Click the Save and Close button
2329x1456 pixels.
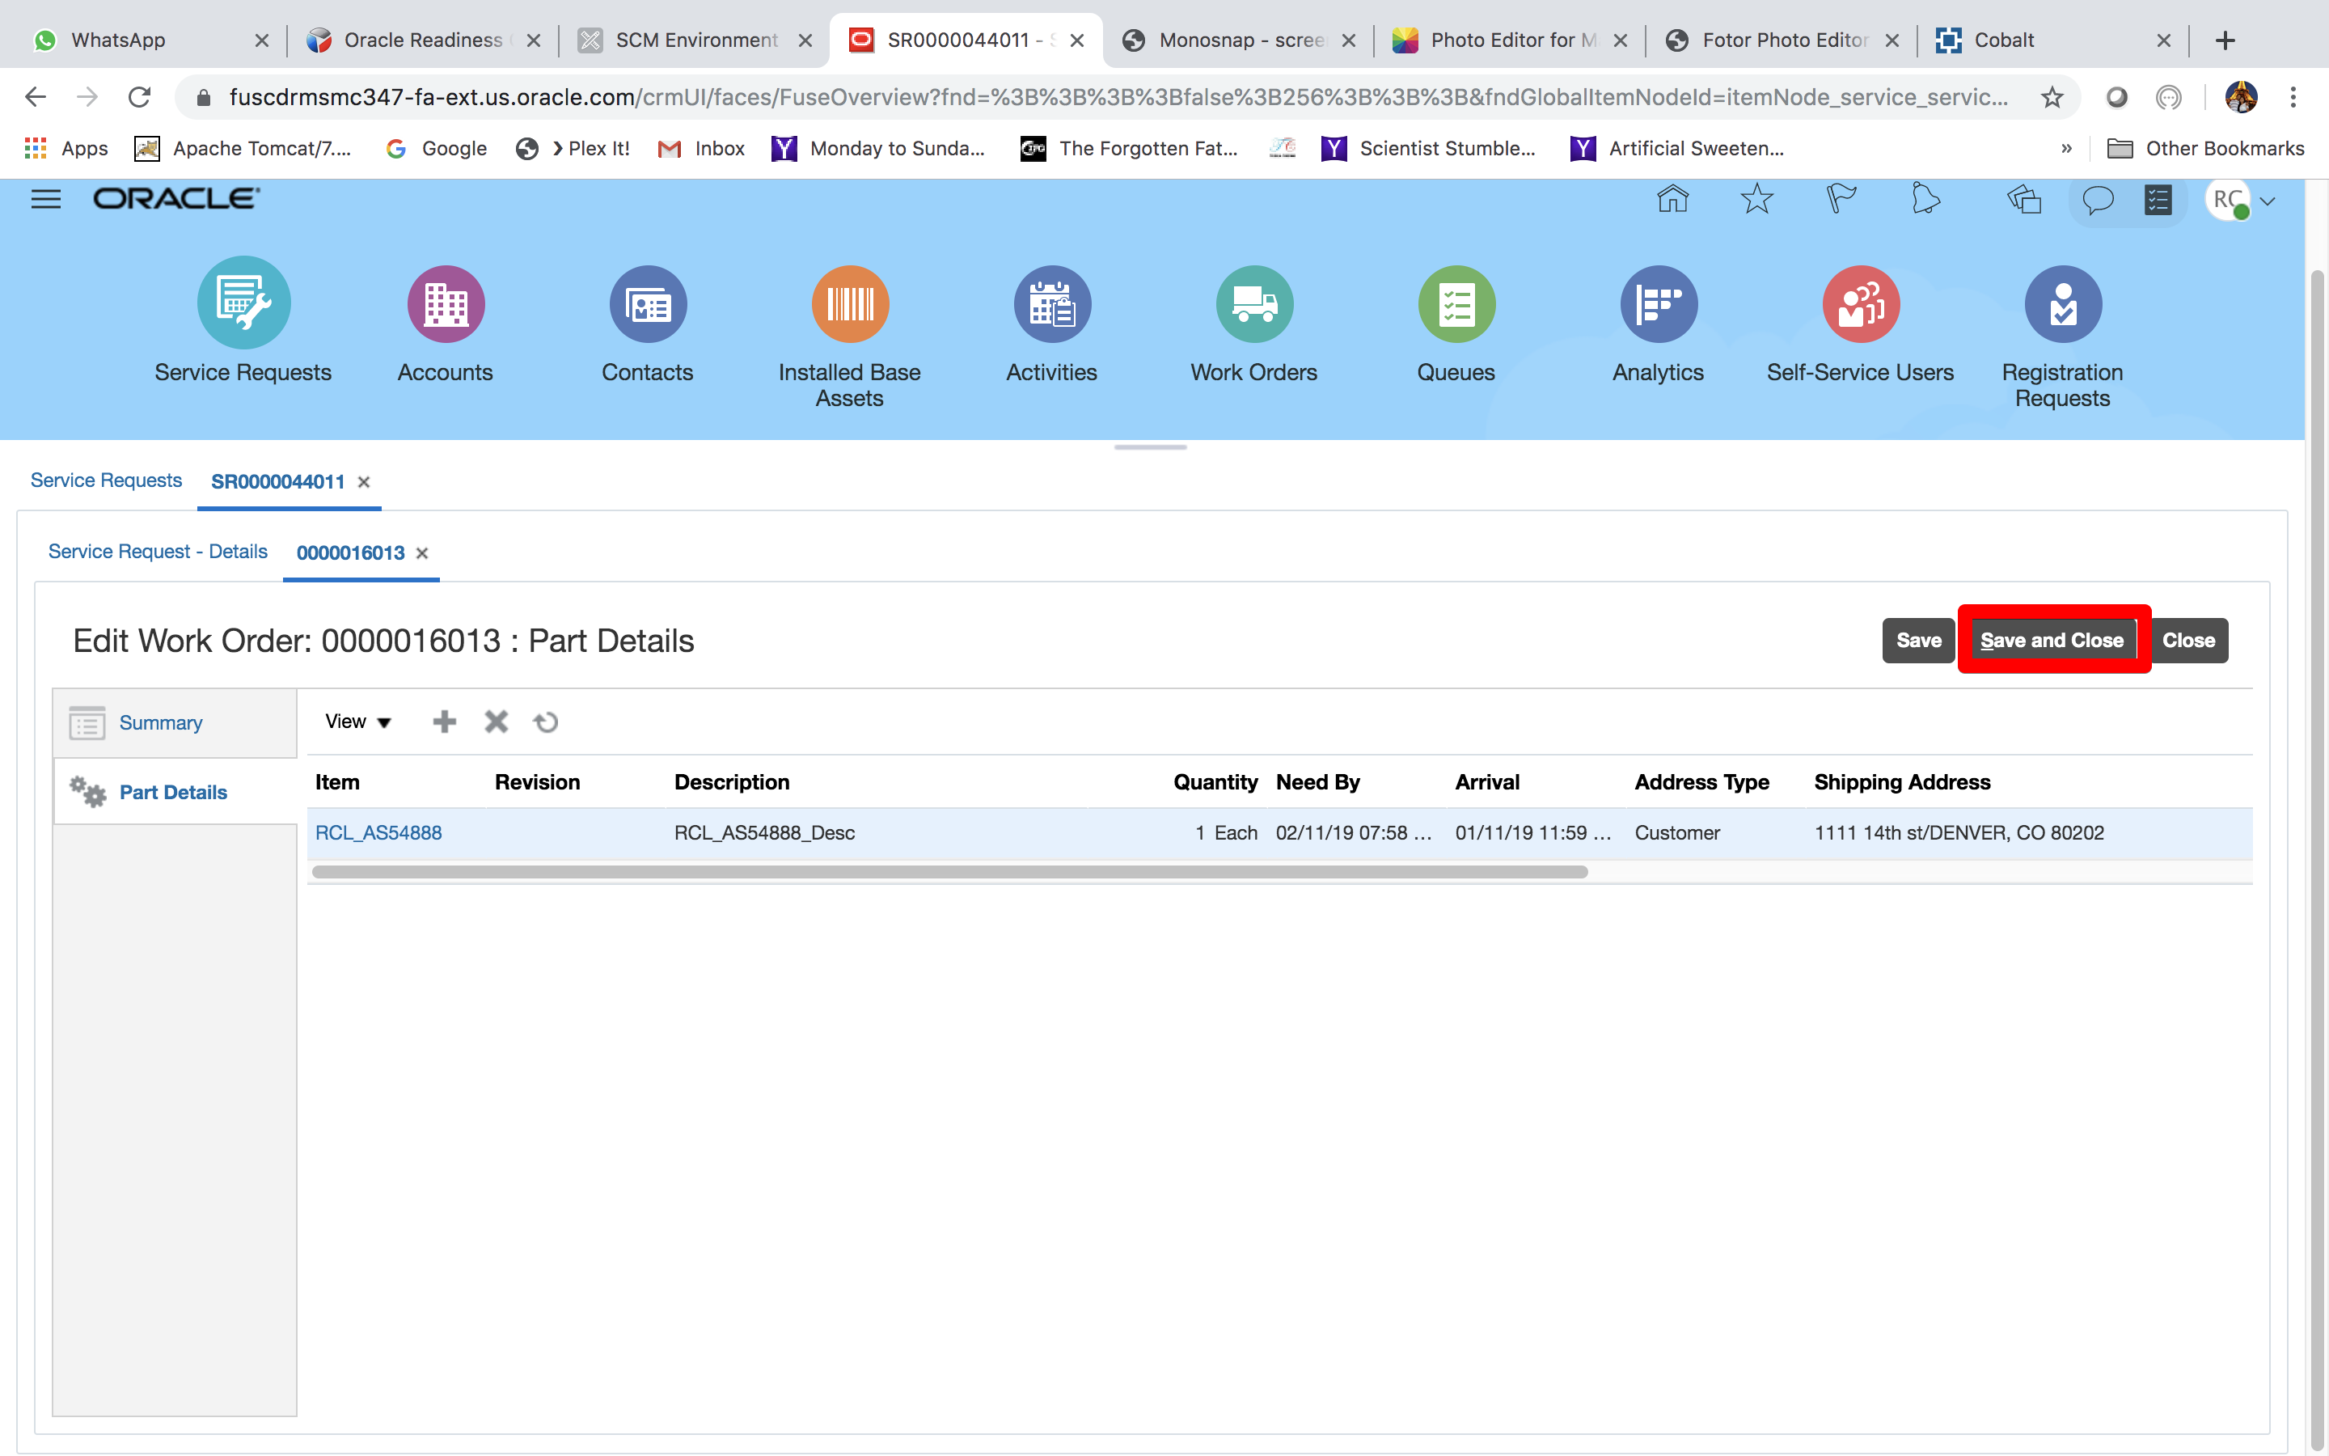tap(2052, 641)
